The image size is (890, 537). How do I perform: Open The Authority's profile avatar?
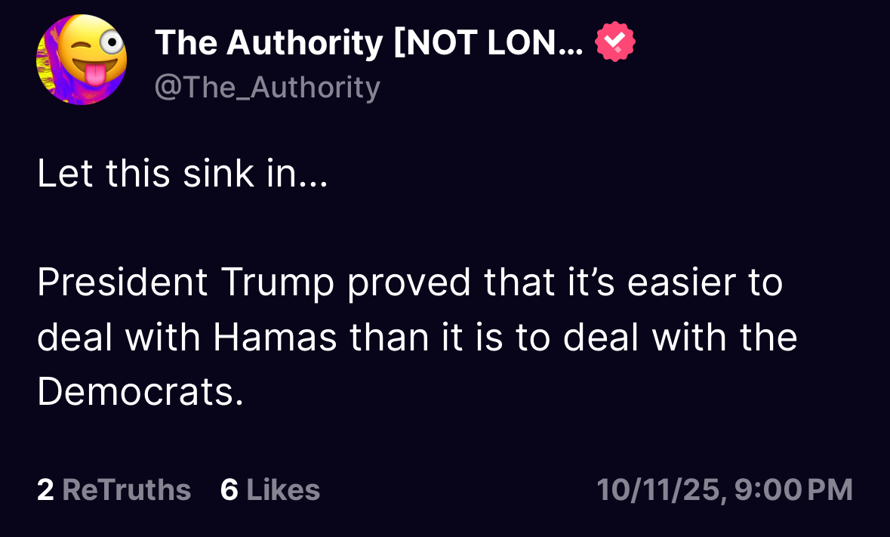(x=82, y=60)
